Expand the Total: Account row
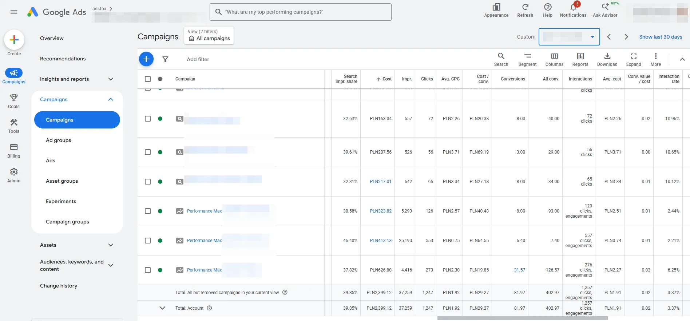This screenshot has width=690, height=321. click(x=162, y=308)
